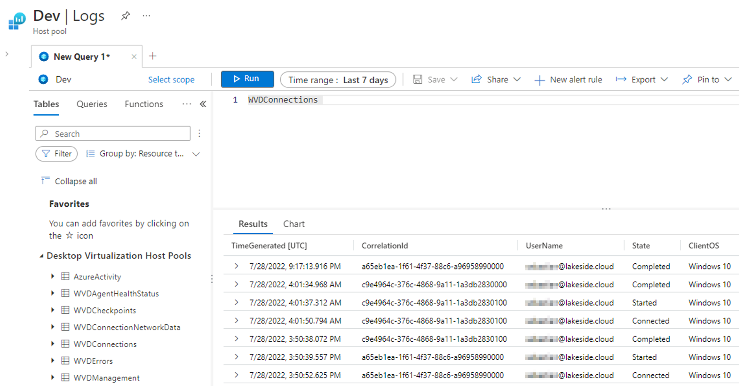The width and height of the screenshot is (744, 386).
Task: Run the query
Action: coord(247,79)
